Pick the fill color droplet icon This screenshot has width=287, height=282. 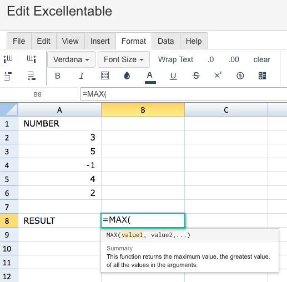pos(127,75)
